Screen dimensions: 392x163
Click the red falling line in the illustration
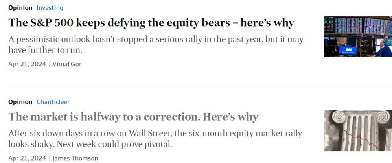coord(360,139)
